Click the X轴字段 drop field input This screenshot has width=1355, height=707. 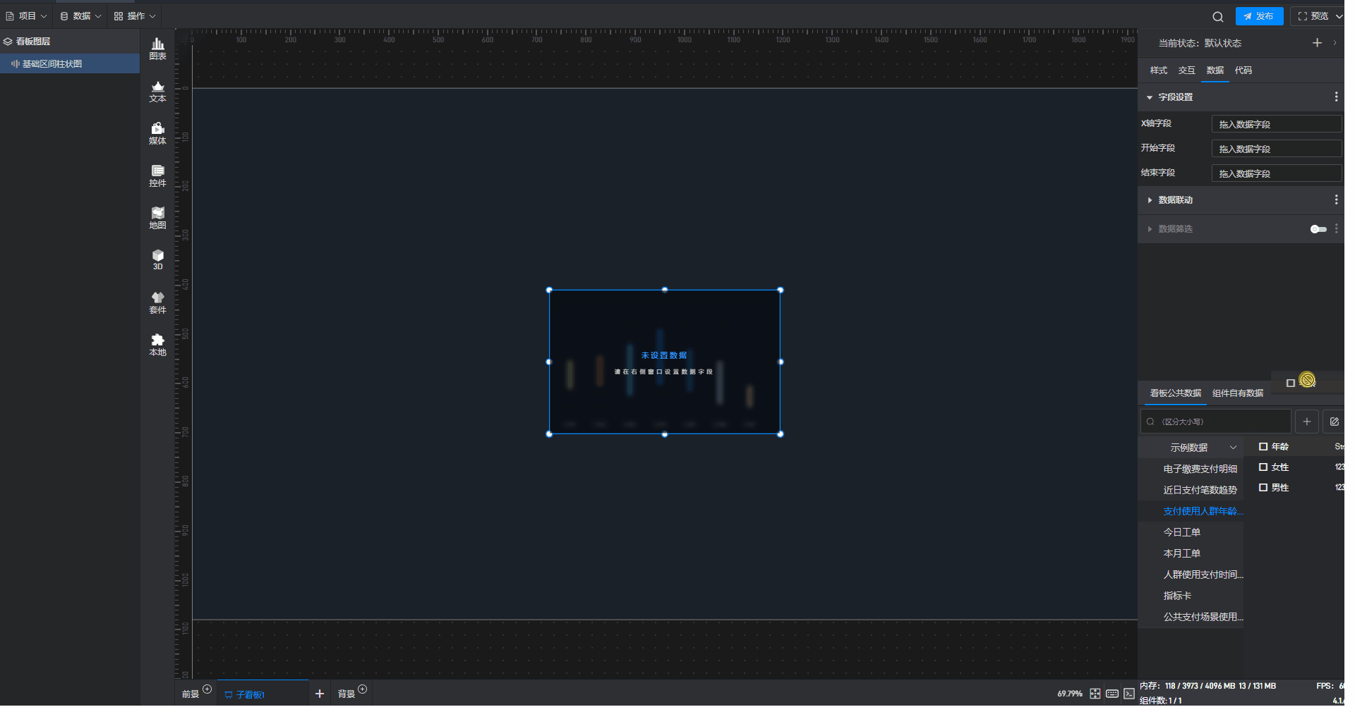point(1275,124)
